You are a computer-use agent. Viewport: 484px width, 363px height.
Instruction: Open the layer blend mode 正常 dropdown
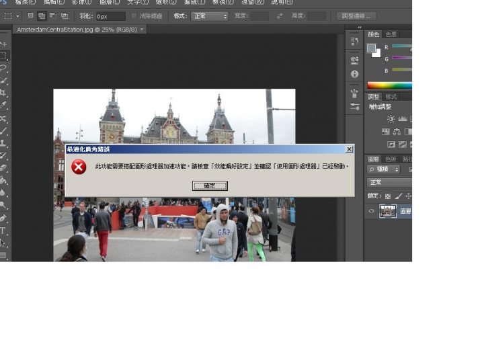[389, 182]
